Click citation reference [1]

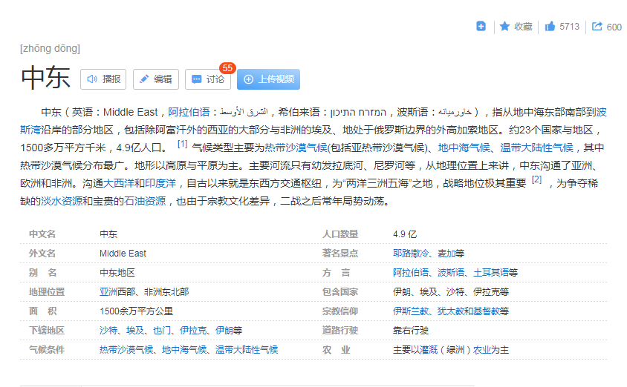pos(182,144)
